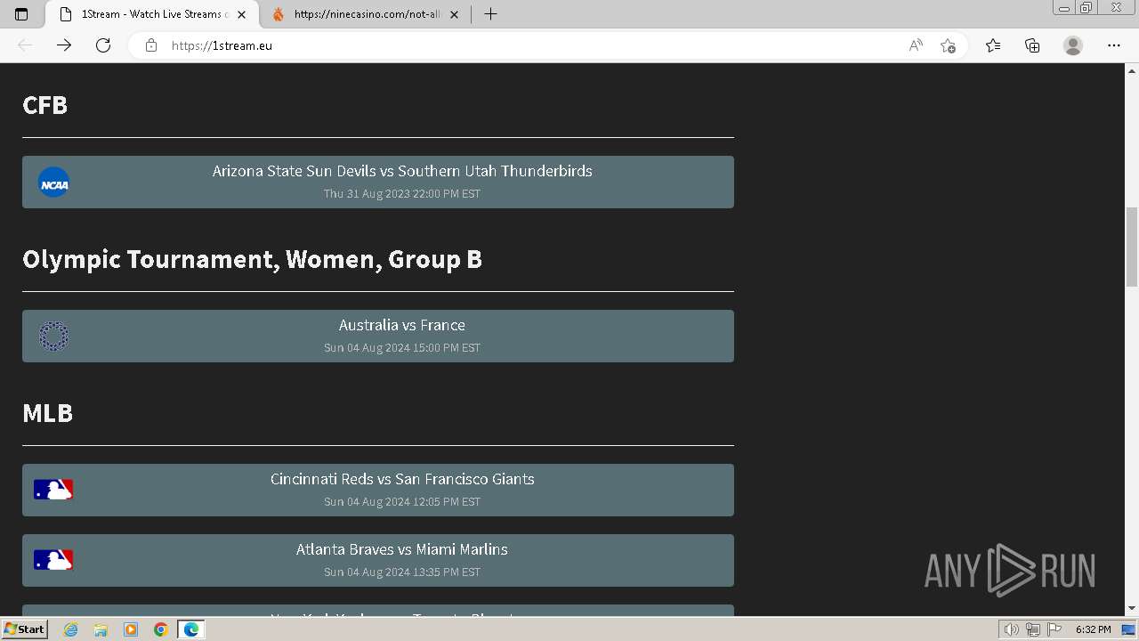Screen dimensions: 1139x641
Task: Click Thu 31 Aug 2023 22:00 PM EST text
Action: click(402, 193)
